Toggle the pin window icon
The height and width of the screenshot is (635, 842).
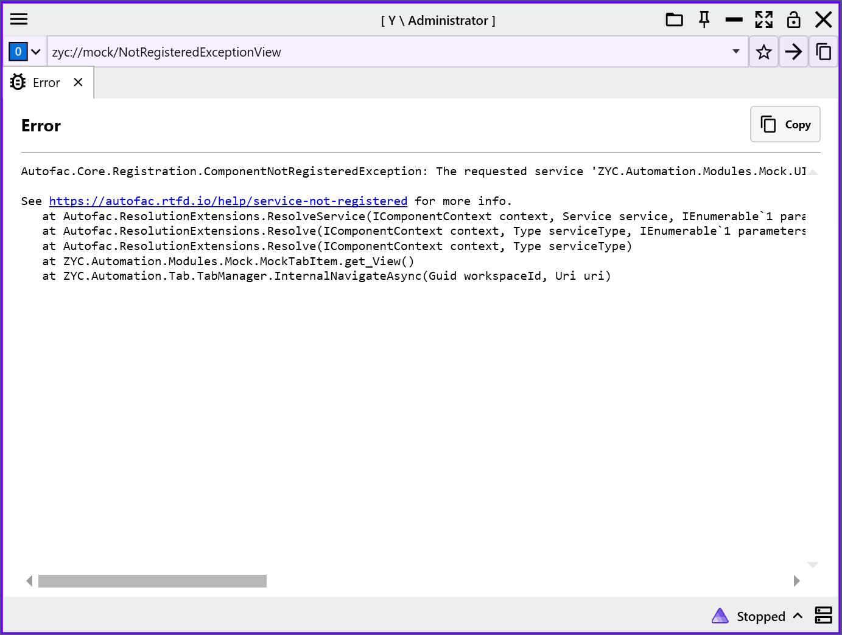coord(704,20)
